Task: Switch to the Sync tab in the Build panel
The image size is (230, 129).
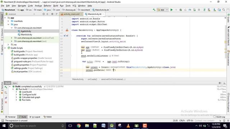Action: tap(15, 83)
